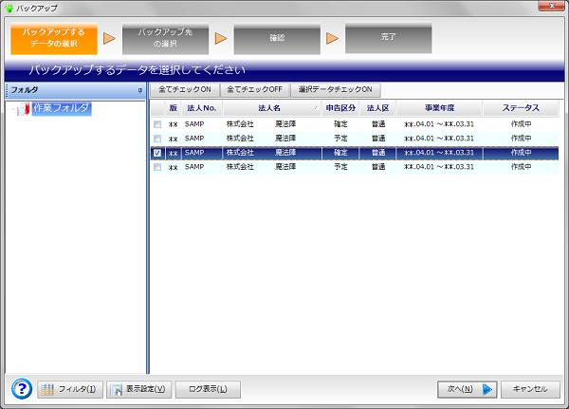Sort by the 事業年度 column header
This screenshot has height=409, width=569.
point(439,108)
